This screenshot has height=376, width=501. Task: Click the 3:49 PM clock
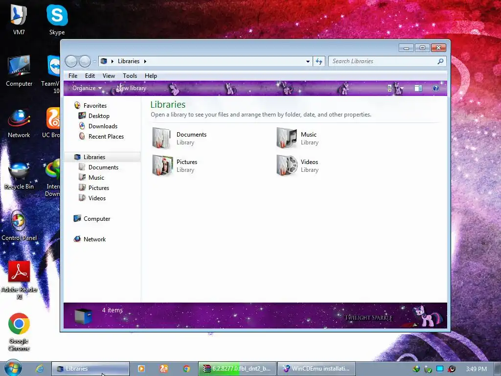476,369
